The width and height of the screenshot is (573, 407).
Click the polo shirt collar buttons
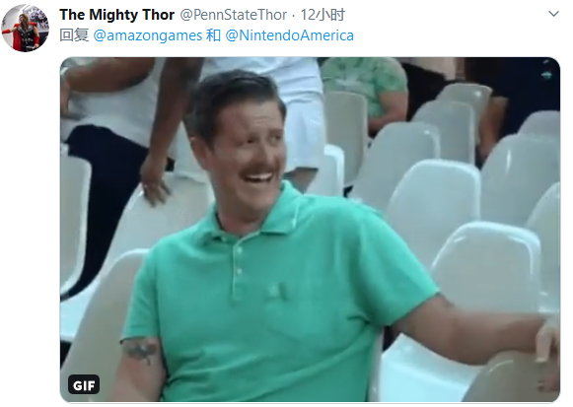[240, 261]
